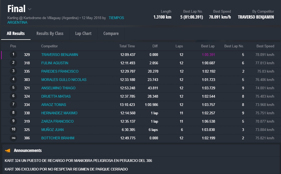Screen dimensions: 281x174
Task: Open competitor TRAVERSO BENJAMIN in results table
Action: [x=59, y=55]
